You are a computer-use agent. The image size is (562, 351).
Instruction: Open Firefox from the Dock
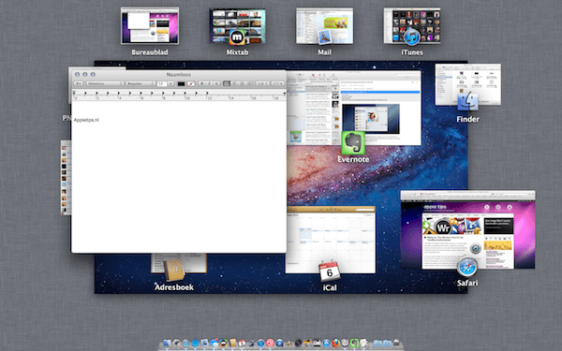click(x=336, y=344)
